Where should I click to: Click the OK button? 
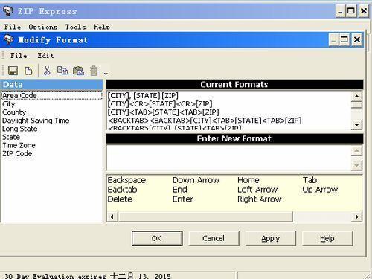pyautogui.click(x=157, y=238)
